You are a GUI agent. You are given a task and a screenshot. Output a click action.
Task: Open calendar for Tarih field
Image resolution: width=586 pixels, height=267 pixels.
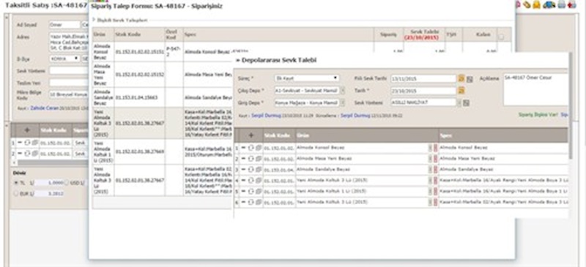[461, 91]
